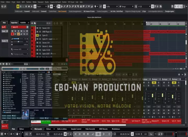Click tempo value 132.000 field
188x137 pixels.
[138, 134]
